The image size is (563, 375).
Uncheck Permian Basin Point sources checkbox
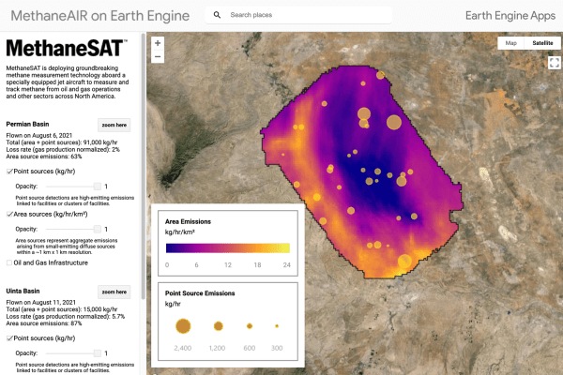[x=9, y=172]
